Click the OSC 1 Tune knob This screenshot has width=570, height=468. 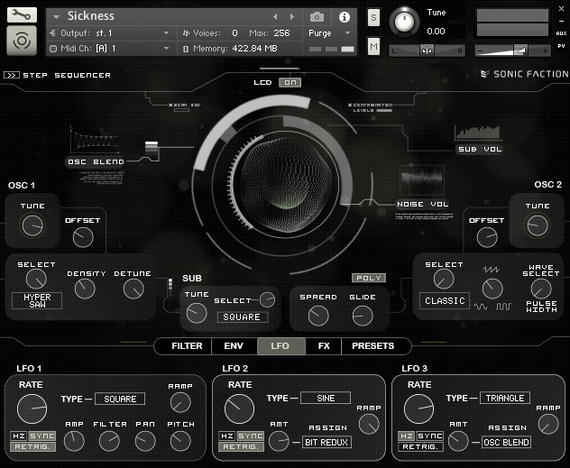tap(32, 225)
